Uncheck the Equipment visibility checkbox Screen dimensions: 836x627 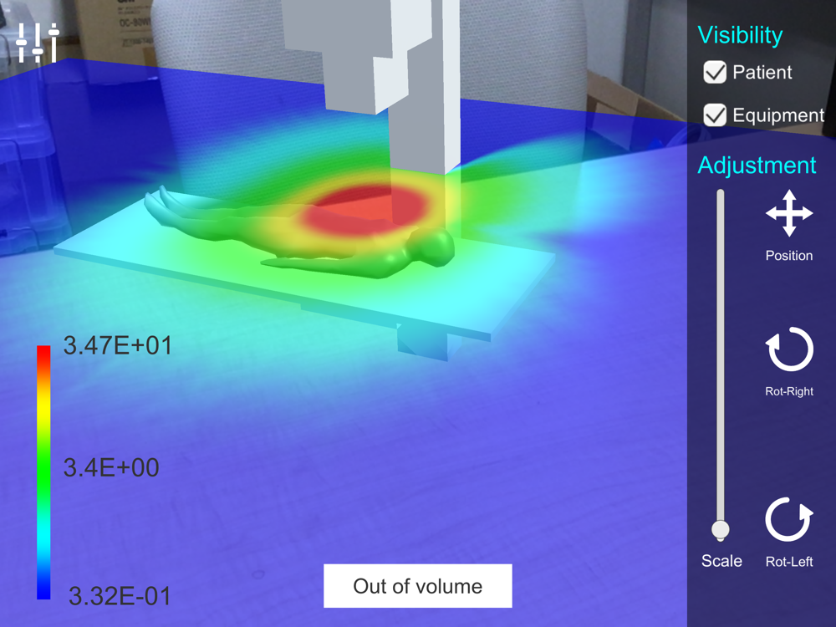click(715, 115)
